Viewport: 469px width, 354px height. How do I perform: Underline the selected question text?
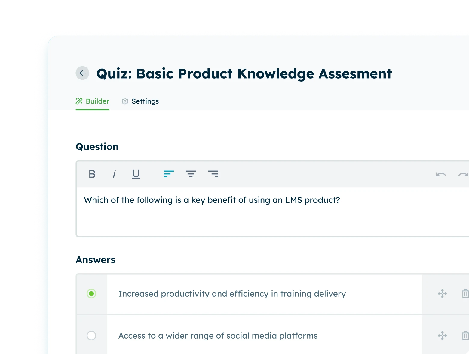tap(136, 174)
